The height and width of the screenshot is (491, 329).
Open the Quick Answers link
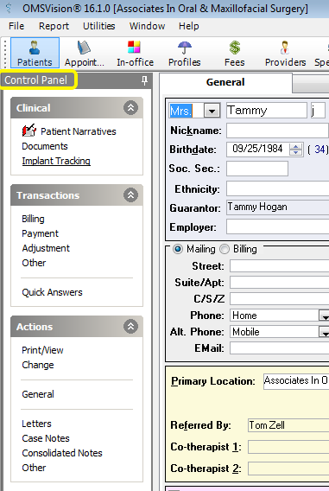52,292
